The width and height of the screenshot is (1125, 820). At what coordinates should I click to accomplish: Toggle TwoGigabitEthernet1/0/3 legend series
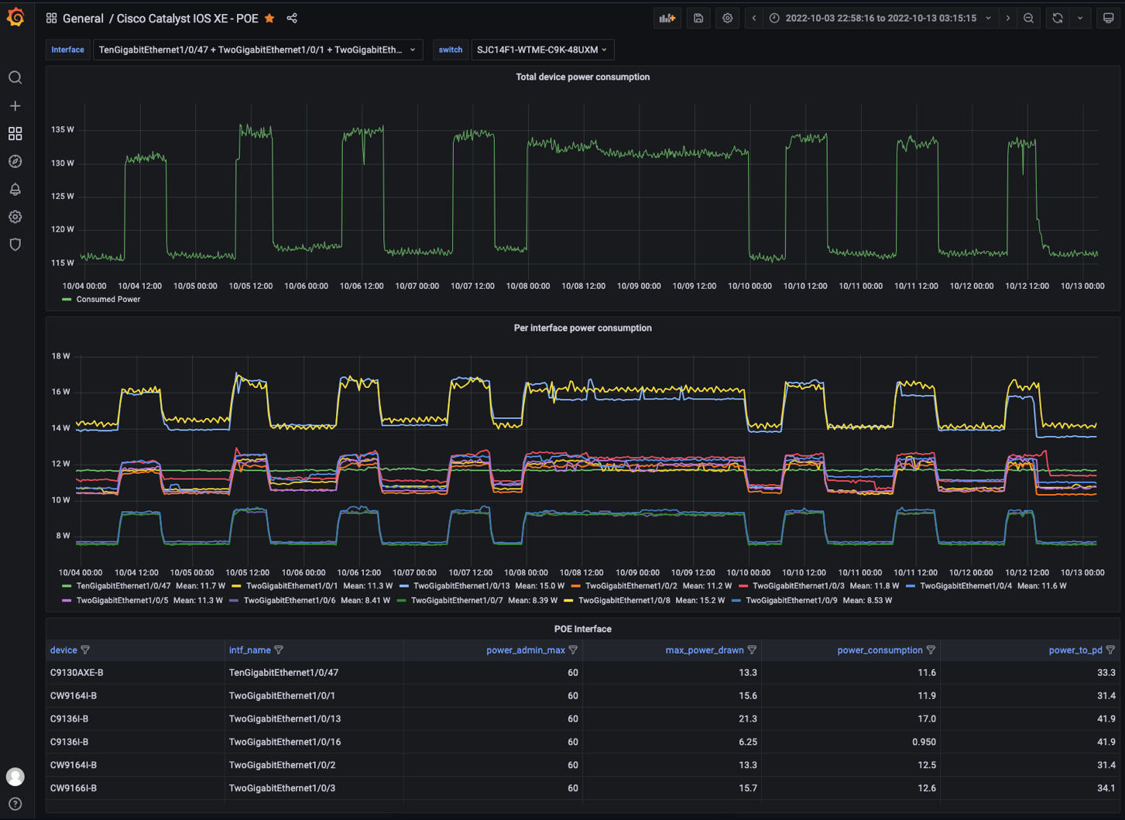pyautogui.click(x=798, y=586)
